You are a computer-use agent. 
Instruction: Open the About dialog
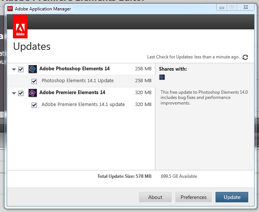click(155, 197)
